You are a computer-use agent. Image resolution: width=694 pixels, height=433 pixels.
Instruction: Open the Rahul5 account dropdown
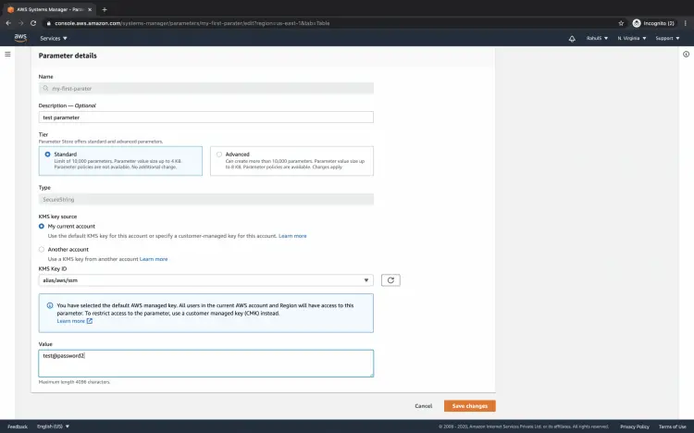tap(597, 39)
